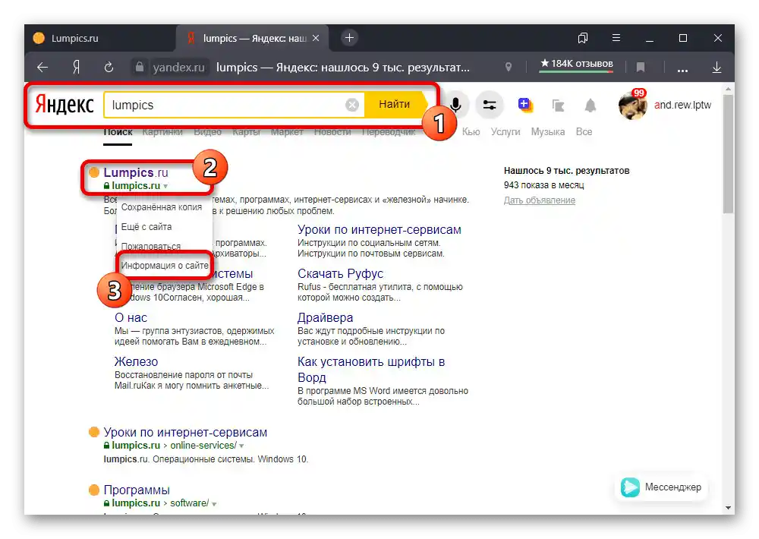Click the software/ breadcrumb path
The height and width of the screenshot is (539, 759).
(x=189, y=503)
